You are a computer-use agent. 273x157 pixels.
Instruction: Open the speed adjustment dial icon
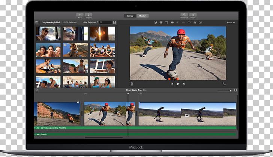coord(189,22)
